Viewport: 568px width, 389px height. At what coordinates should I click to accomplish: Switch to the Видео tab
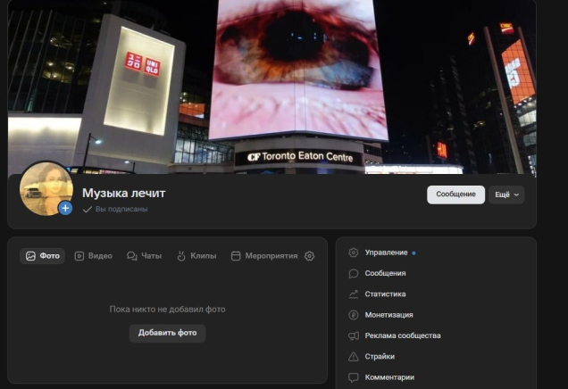(x=93, y=256)
